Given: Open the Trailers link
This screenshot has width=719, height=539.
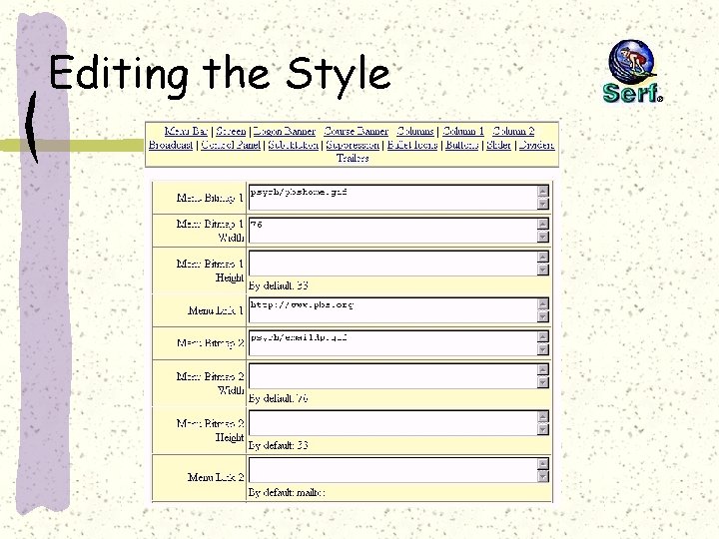Looking at the screenshot, I should point(353,158).
